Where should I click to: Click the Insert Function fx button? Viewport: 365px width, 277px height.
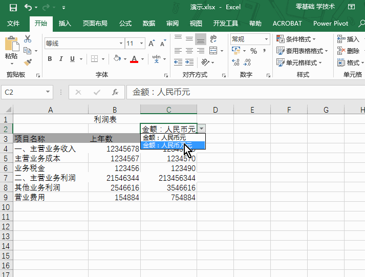[115, 92]
